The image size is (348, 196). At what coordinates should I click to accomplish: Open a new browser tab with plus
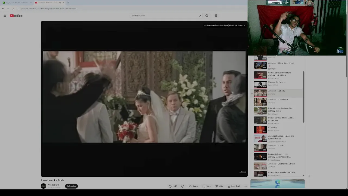[x=68, y=3]
